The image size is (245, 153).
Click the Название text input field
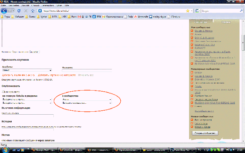(87, 70)
